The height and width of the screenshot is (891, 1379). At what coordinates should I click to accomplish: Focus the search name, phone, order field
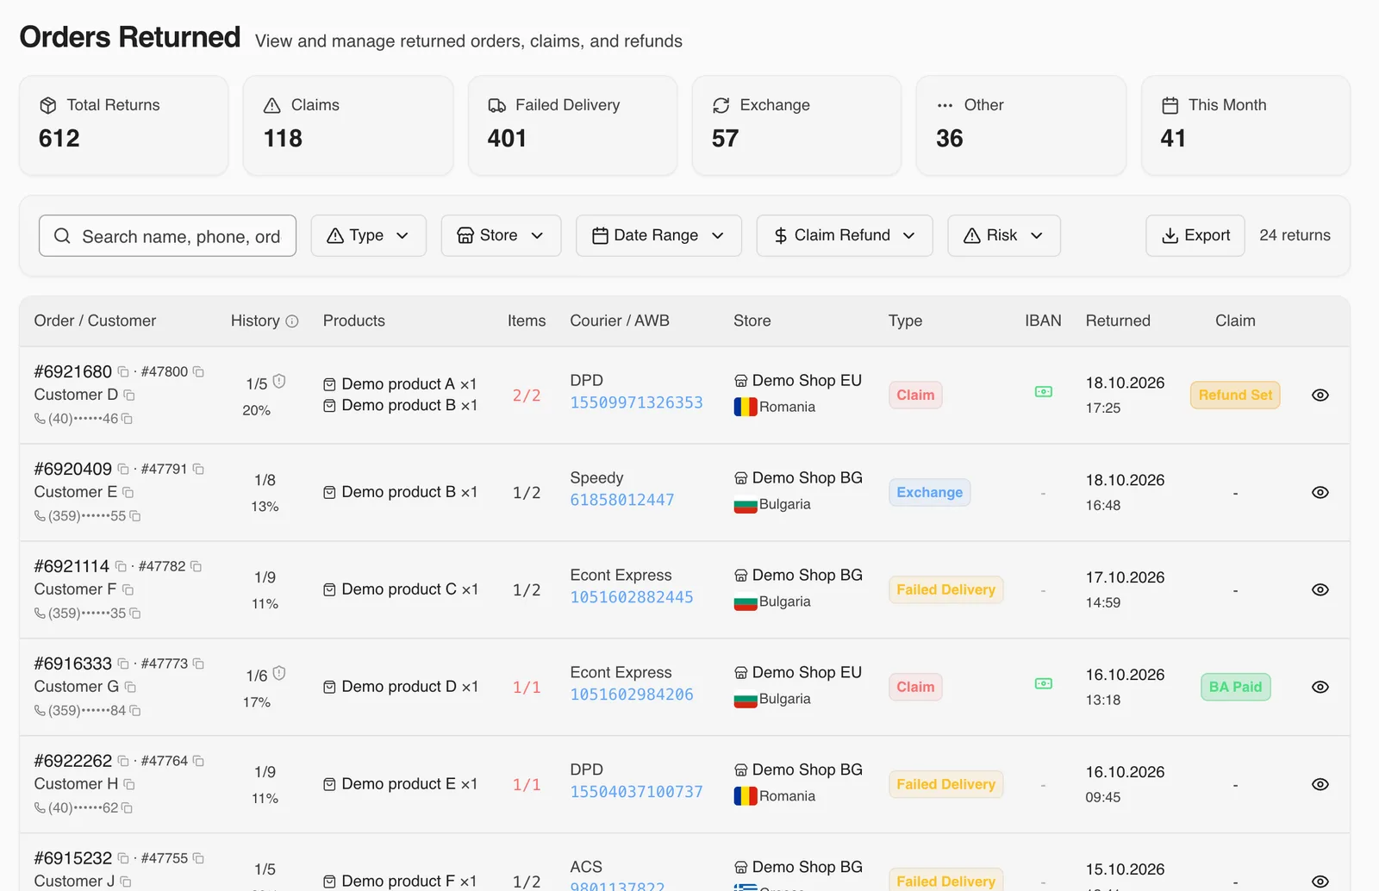[x=167, y=236]
